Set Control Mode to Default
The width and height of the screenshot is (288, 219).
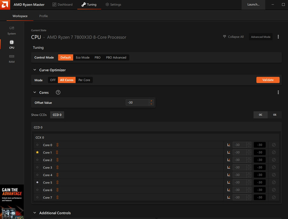pyautogui.click(x=66, y=57)
